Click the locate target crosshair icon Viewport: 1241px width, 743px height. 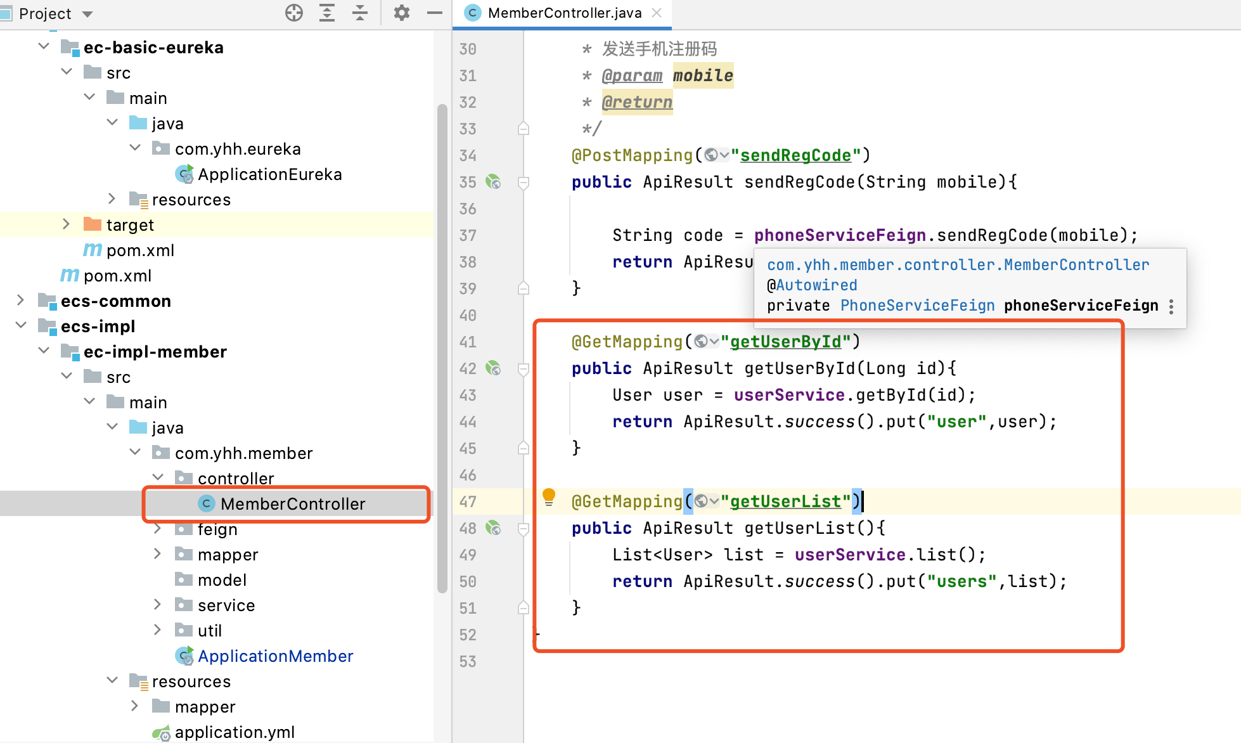pos(294,13)
